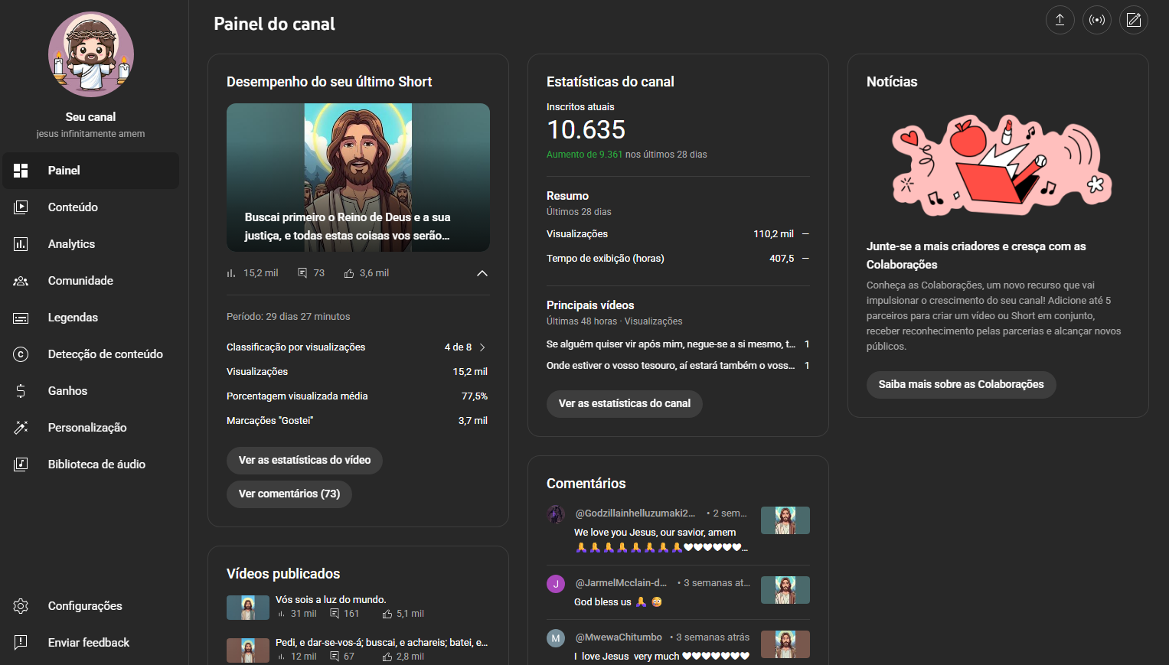Open the latest Short thumbnail

pyautogui.click(x=358, y=177)
